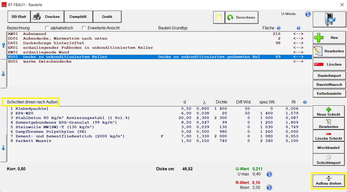This screenshot has height=192, width=347.
Task: Click Lösche Schicht red minus button
Action: point(329,136)
